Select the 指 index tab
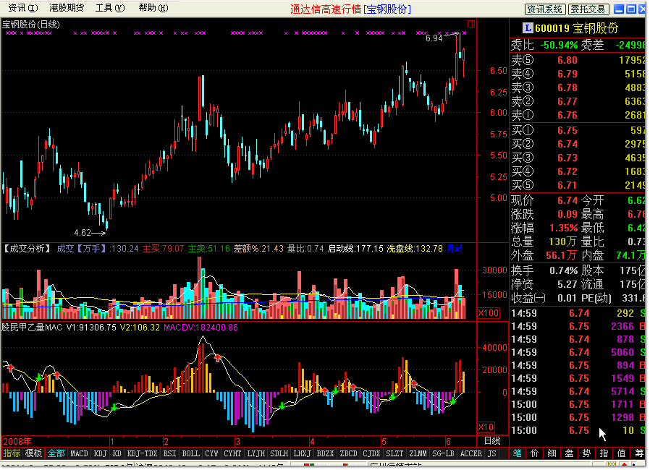 click(x=604, y=453)
